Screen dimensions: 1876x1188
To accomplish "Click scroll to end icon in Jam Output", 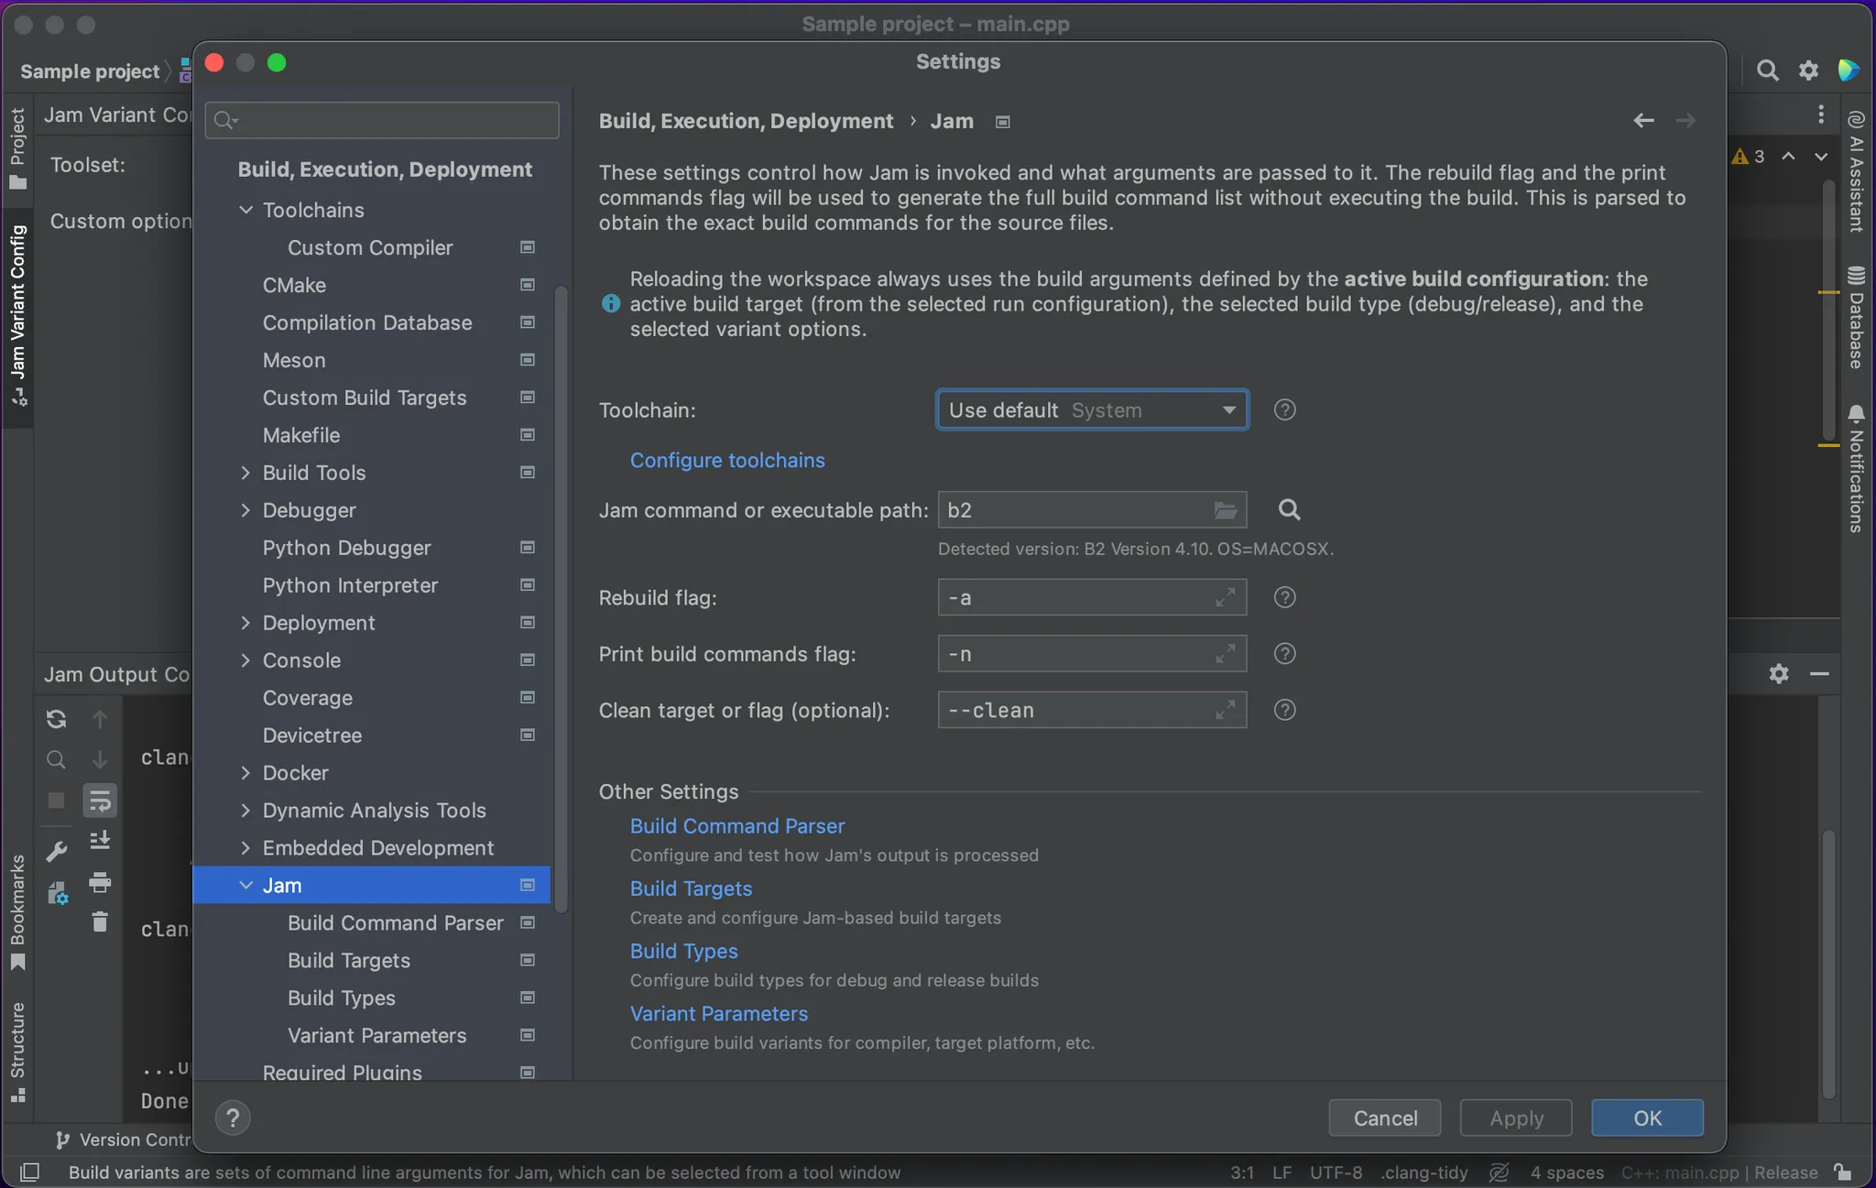I will tap(100, 840).
